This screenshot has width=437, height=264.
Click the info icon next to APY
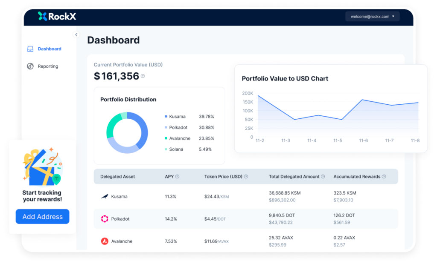click(177, 177)
